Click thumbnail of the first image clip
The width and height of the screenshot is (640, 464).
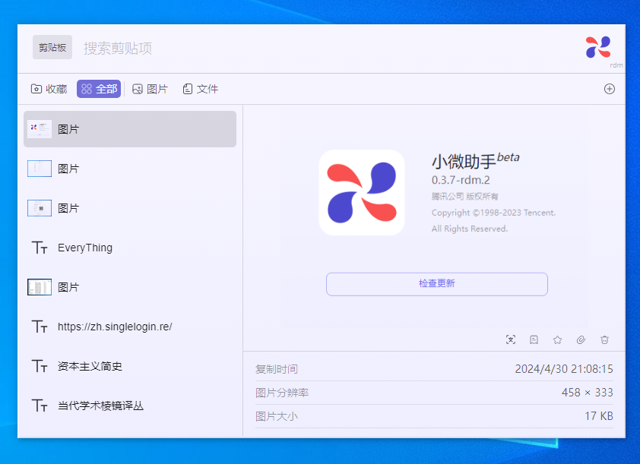point(40,129)
